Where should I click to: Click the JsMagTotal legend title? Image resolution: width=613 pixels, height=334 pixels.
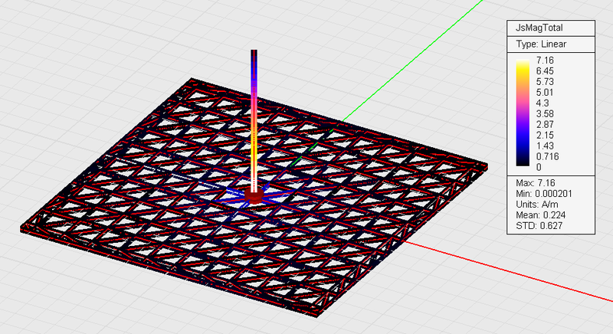pyautogui.click(x=539, y=28)
